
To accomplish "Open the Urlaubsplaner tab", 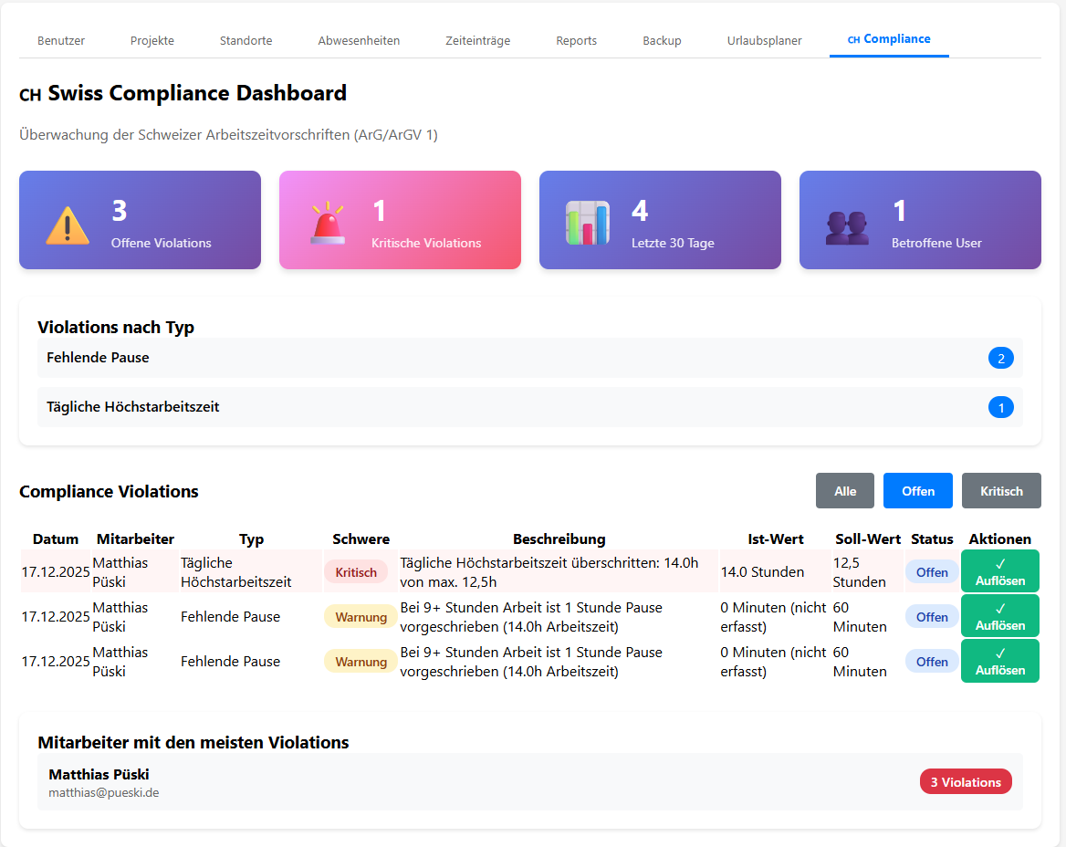I will click(x=764, y=40).
